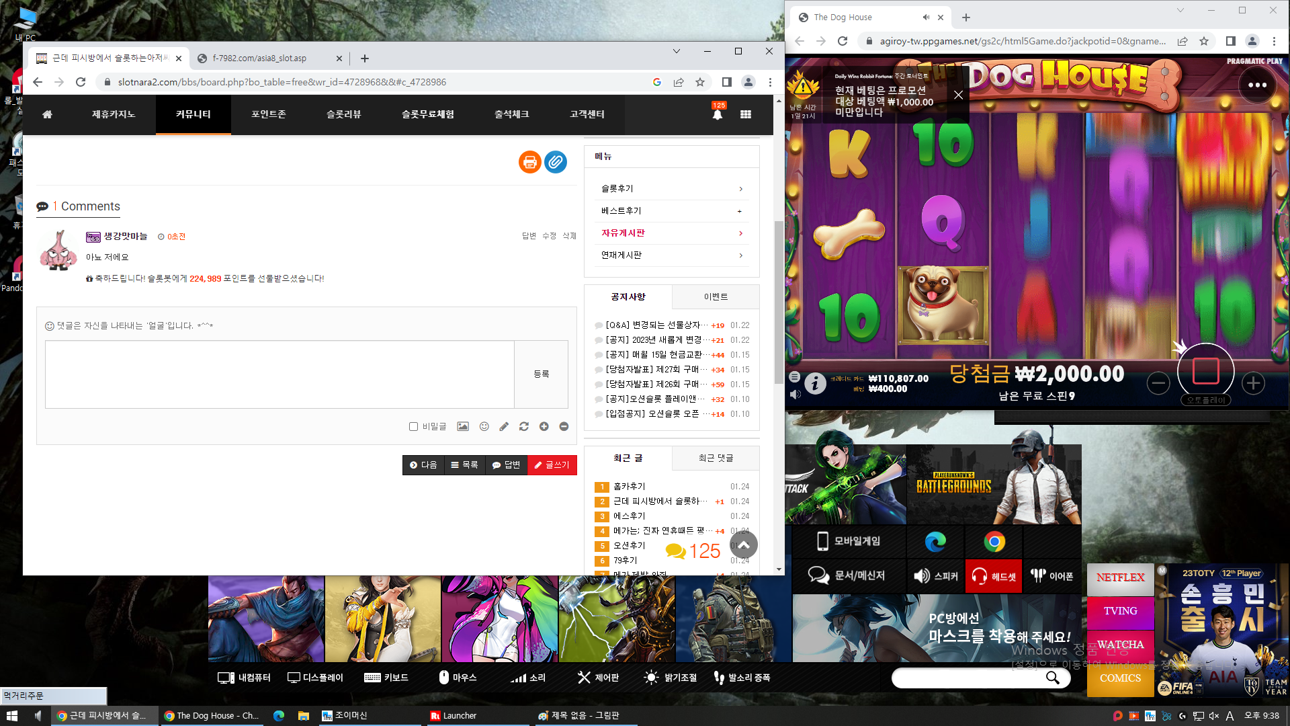The image size is (1290, 726).
Task: Click the search magnifier in desktop search bar
Action: tap(1053, 678)
